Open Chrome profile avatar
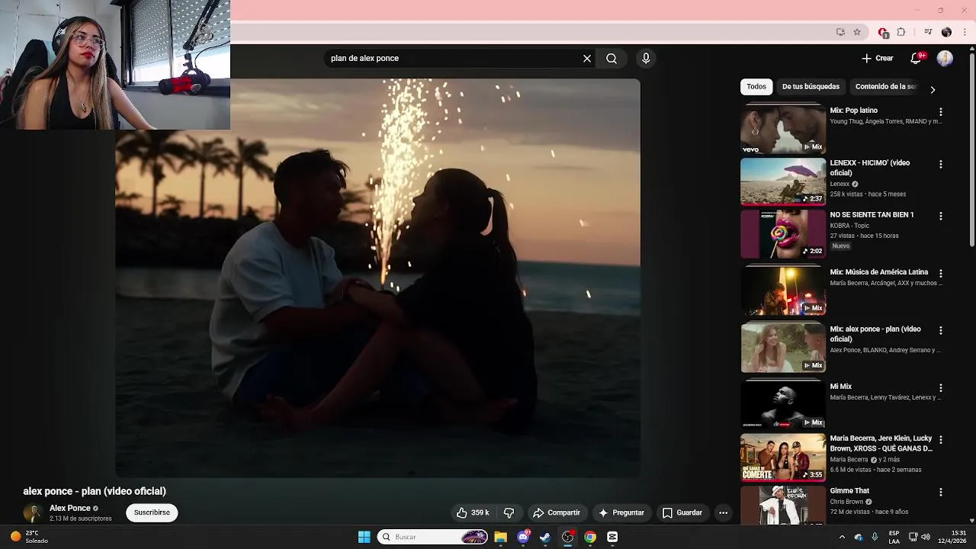The width and height of the screenshot is (976, 549). tap(946, 32)
